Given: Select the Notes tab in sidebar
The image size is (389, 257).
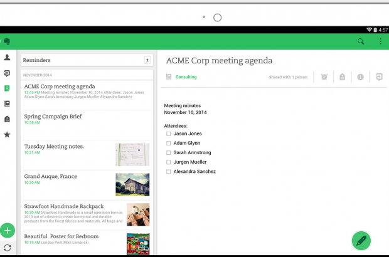Looking at the screenshot, I should pos(7,88).
